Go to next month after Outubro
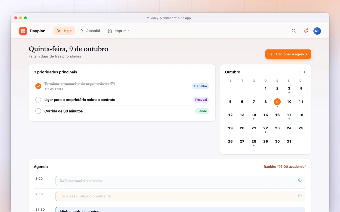 305,72
